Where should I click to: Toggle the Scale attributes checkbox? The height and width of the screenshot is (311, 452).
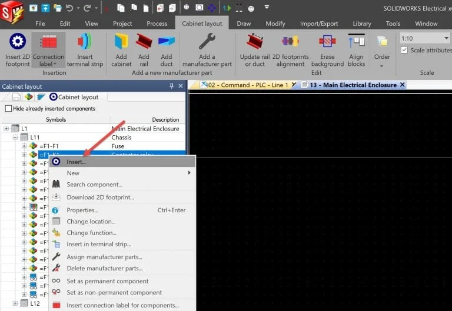(x=404, y=51)
